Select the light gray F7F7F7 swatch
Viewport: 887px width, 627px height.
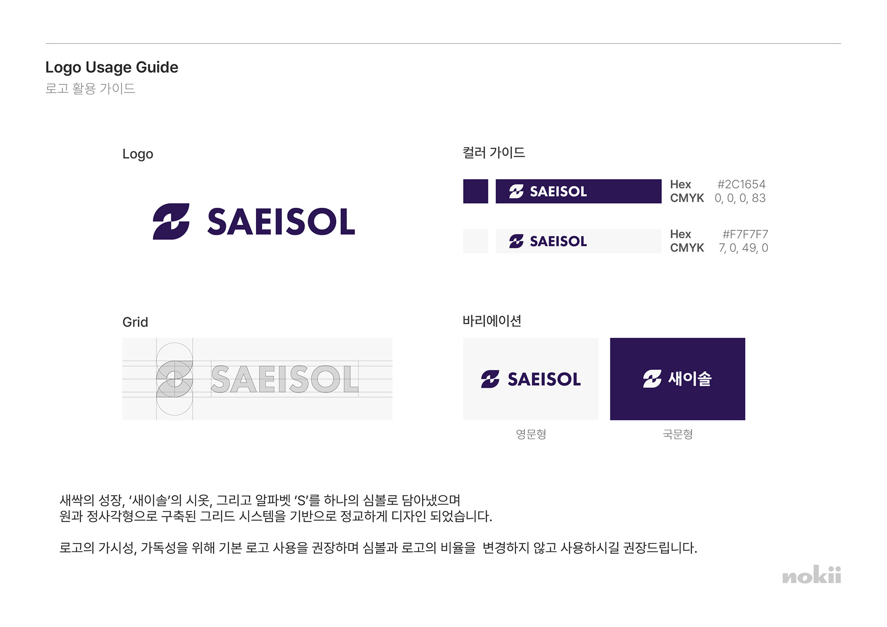(475, 241)
